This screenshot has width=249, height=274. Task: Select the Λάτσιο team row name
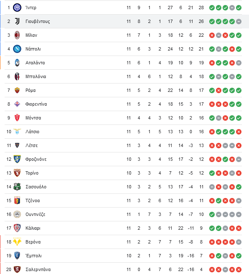click(32, 132)
